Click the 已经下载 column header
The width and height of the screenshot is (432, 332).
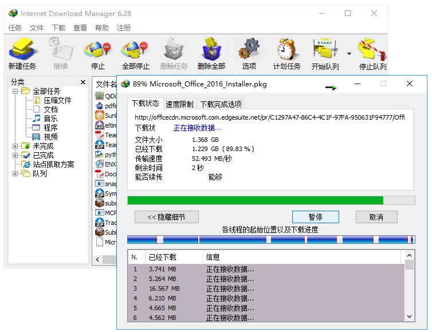pyautogui.click(x=174, y=257)
